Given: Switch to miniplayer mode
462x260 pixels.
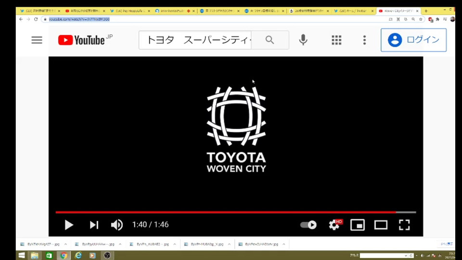Looking at the screenshot, I should (358, 225).
